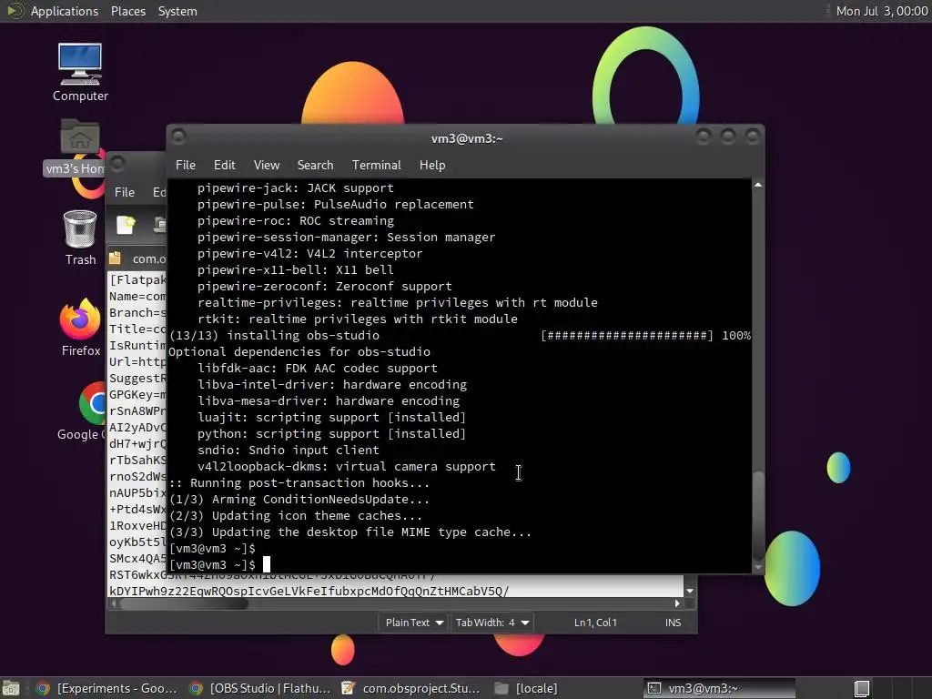Expand the Plain Text language dropdown

414,623
